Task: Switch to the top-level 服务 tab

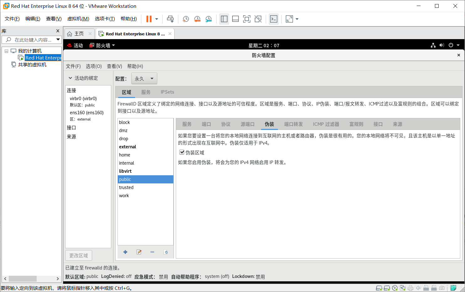Action: pos(146,92)
